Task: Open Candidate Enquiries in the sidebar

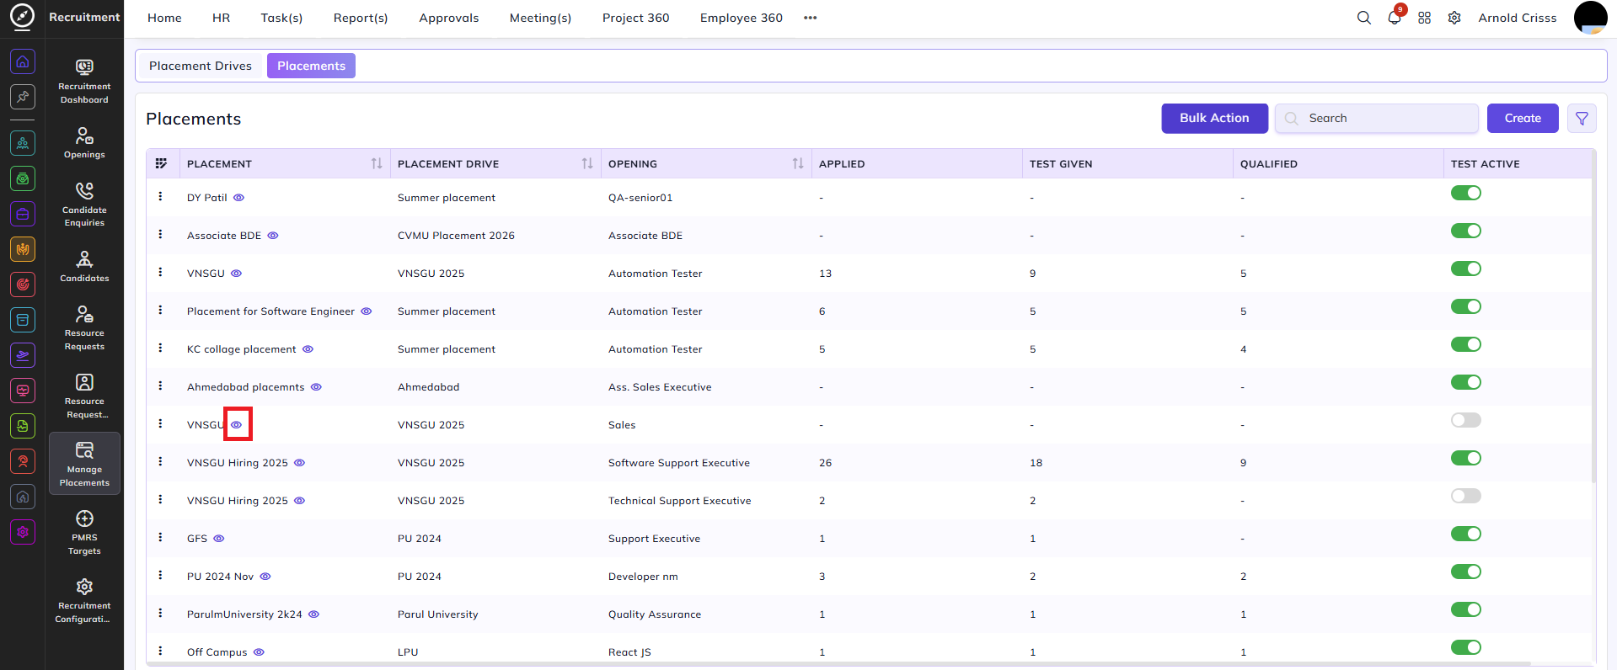Action: click(x=84, y=205)
